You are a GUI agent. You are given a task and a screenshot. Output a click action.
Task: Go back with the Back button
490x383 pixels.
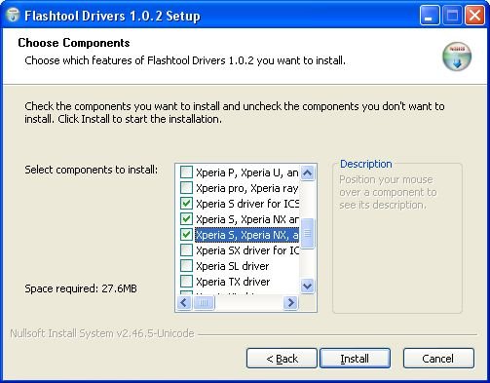click(282, 359)
